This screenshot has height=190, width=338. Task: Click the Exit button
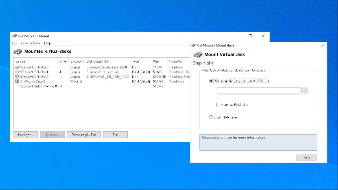(115, 135)
